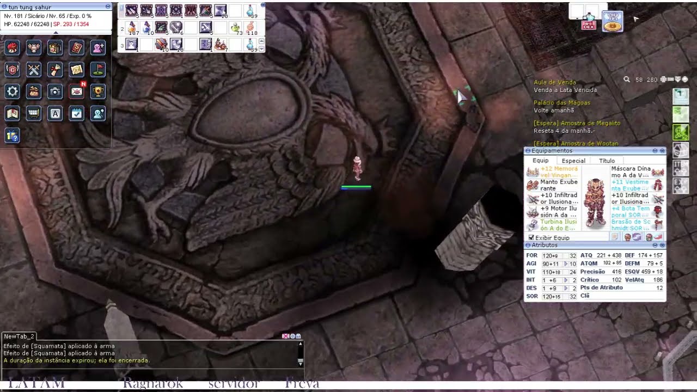Open the inventory bag icon
Viewport: 697px width, 392px height.
tap(55, 48)
